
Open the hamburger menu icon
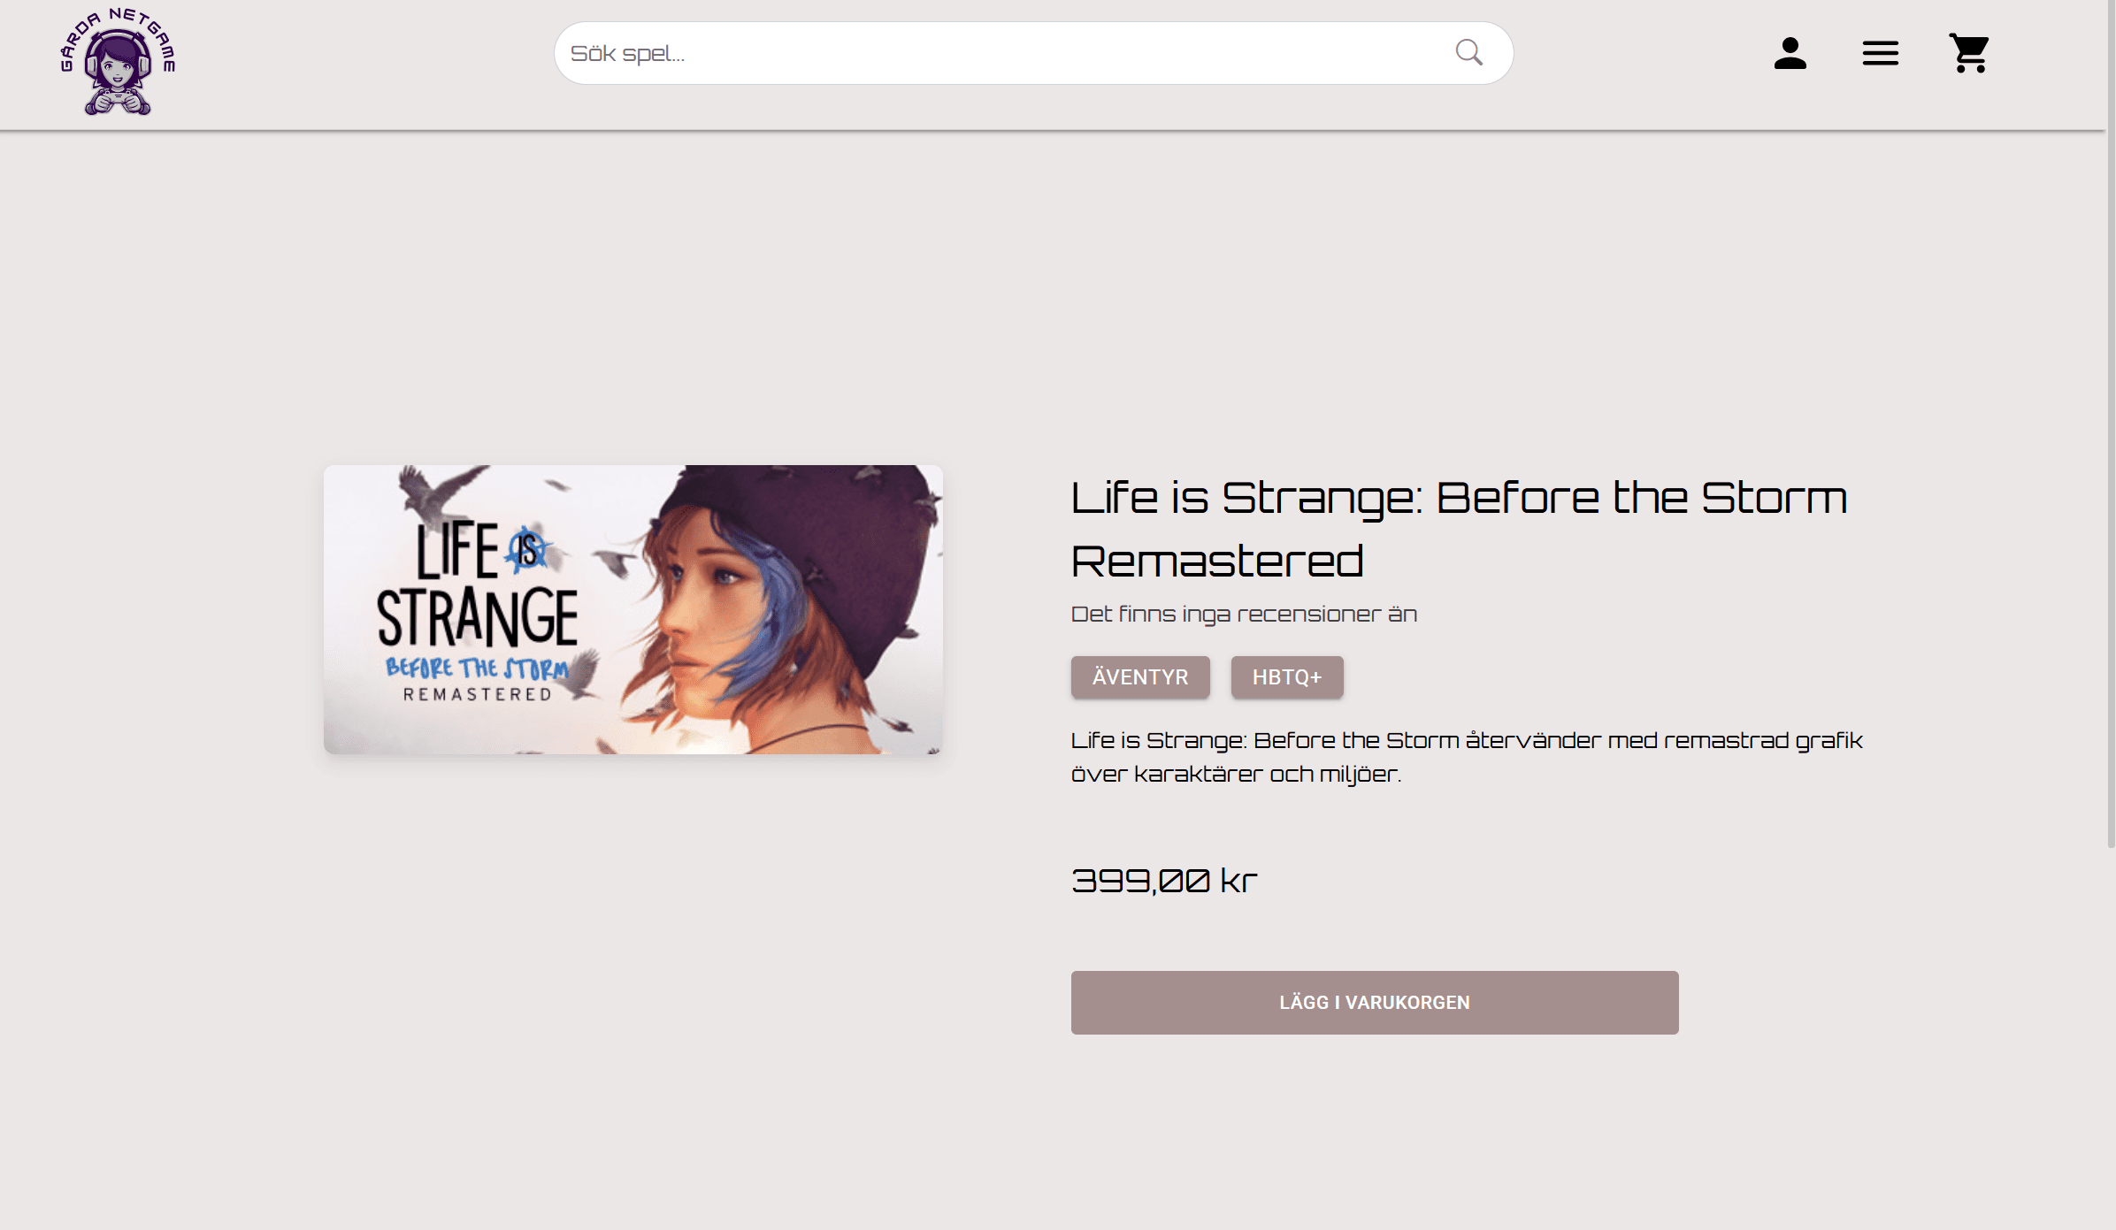(x=1880, y=53)
